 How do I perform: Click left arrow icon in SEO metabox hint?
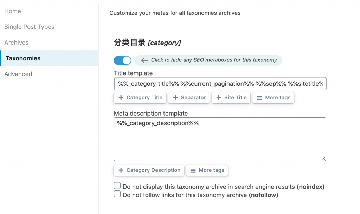tap(144, 60)
